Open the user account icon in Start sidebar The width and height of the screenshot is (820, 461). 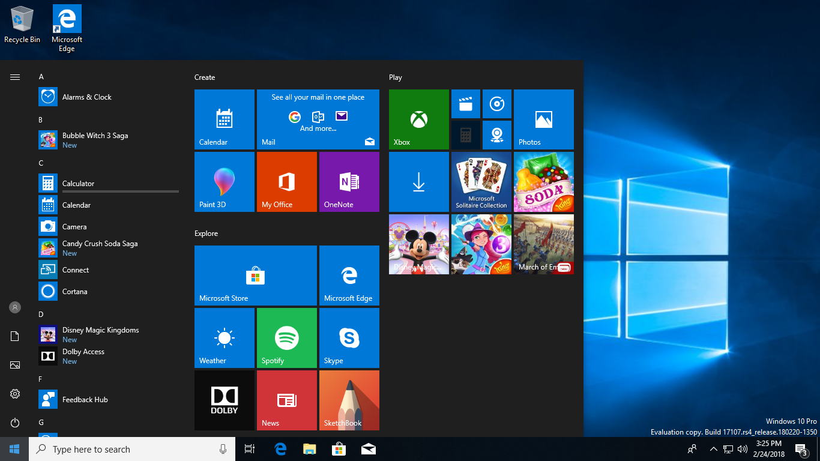[15, 307]
